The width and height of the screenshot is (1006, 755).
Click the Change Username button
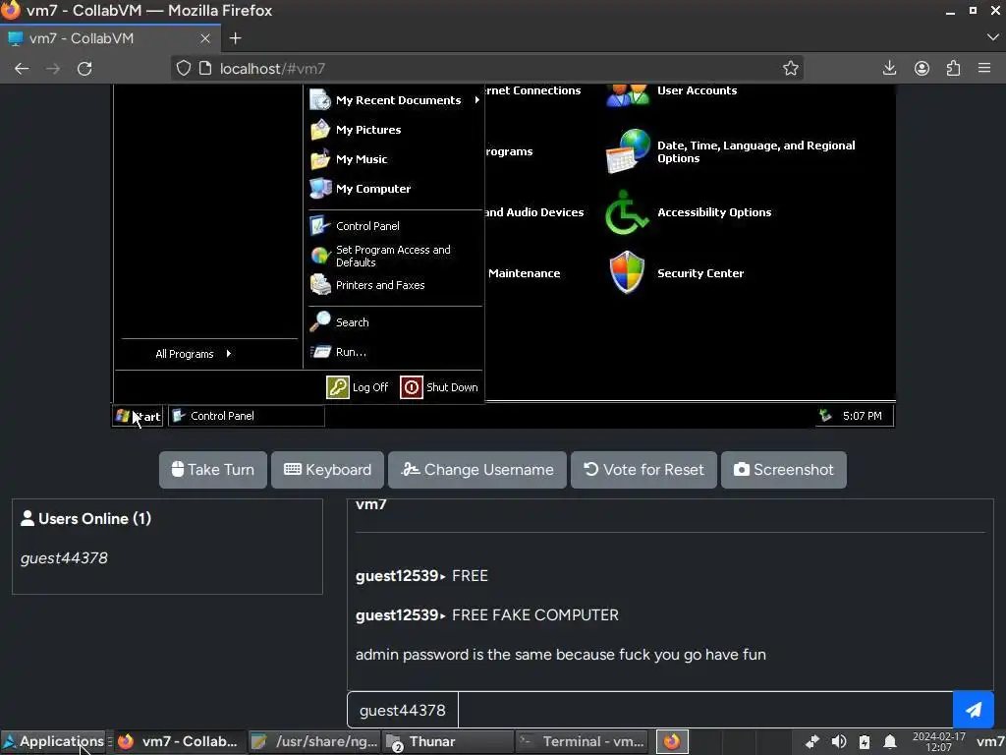point(477,470)
